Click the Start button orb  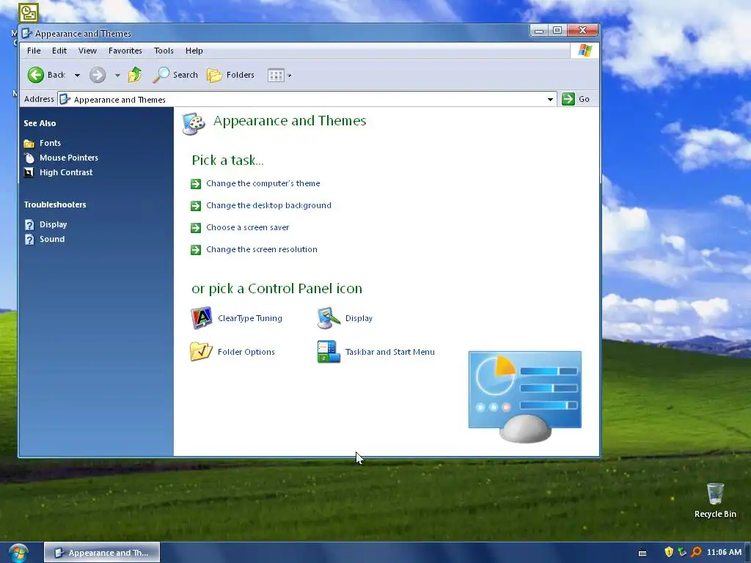(x=18, y=553)
